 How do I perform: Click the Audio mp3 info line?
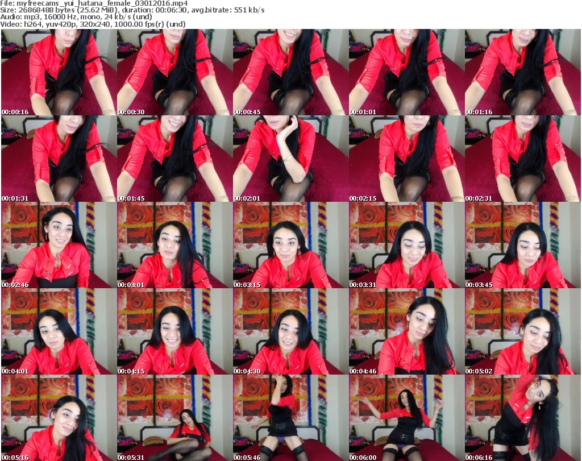[x=76, y=17]
